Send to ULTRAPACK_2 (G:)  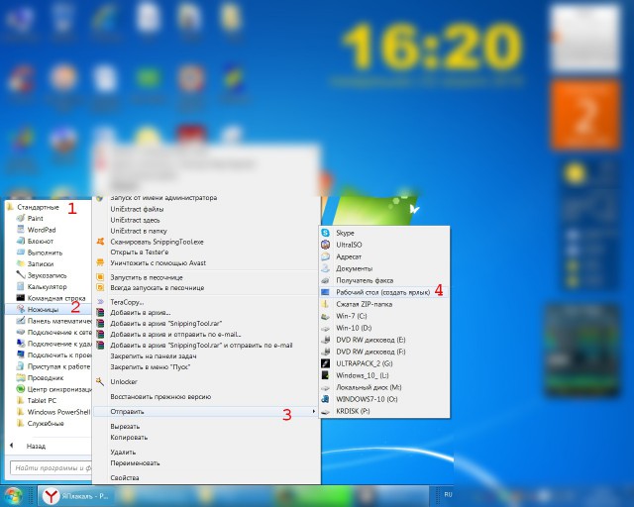tap(365, 363)
